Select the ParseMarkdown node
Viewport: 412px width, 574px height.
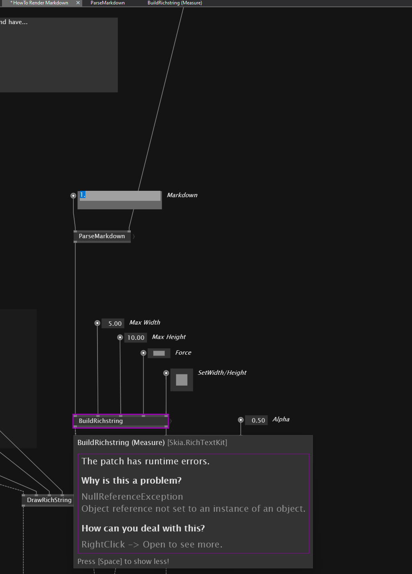tap(101, 236)
